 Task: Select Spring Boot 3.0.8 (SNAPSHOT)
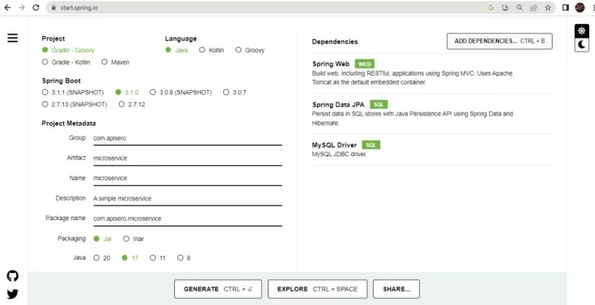click(181, 92)
